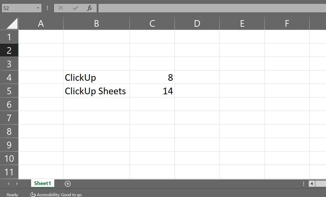Select column D header
The height and width of the screenshot is (197, 326).
click(x=197, y=24)
